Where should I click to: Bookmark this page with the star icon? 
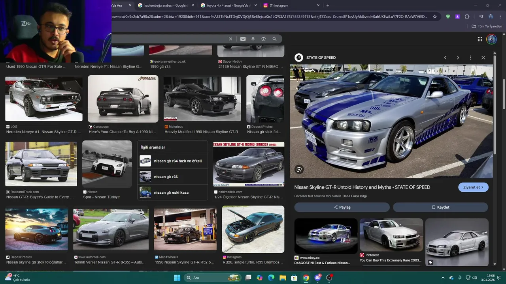pos(435,17)
